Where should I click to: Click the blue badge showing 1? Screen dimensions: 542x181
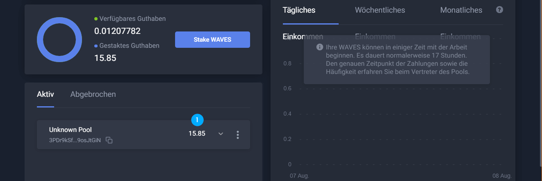pos(198,120)
